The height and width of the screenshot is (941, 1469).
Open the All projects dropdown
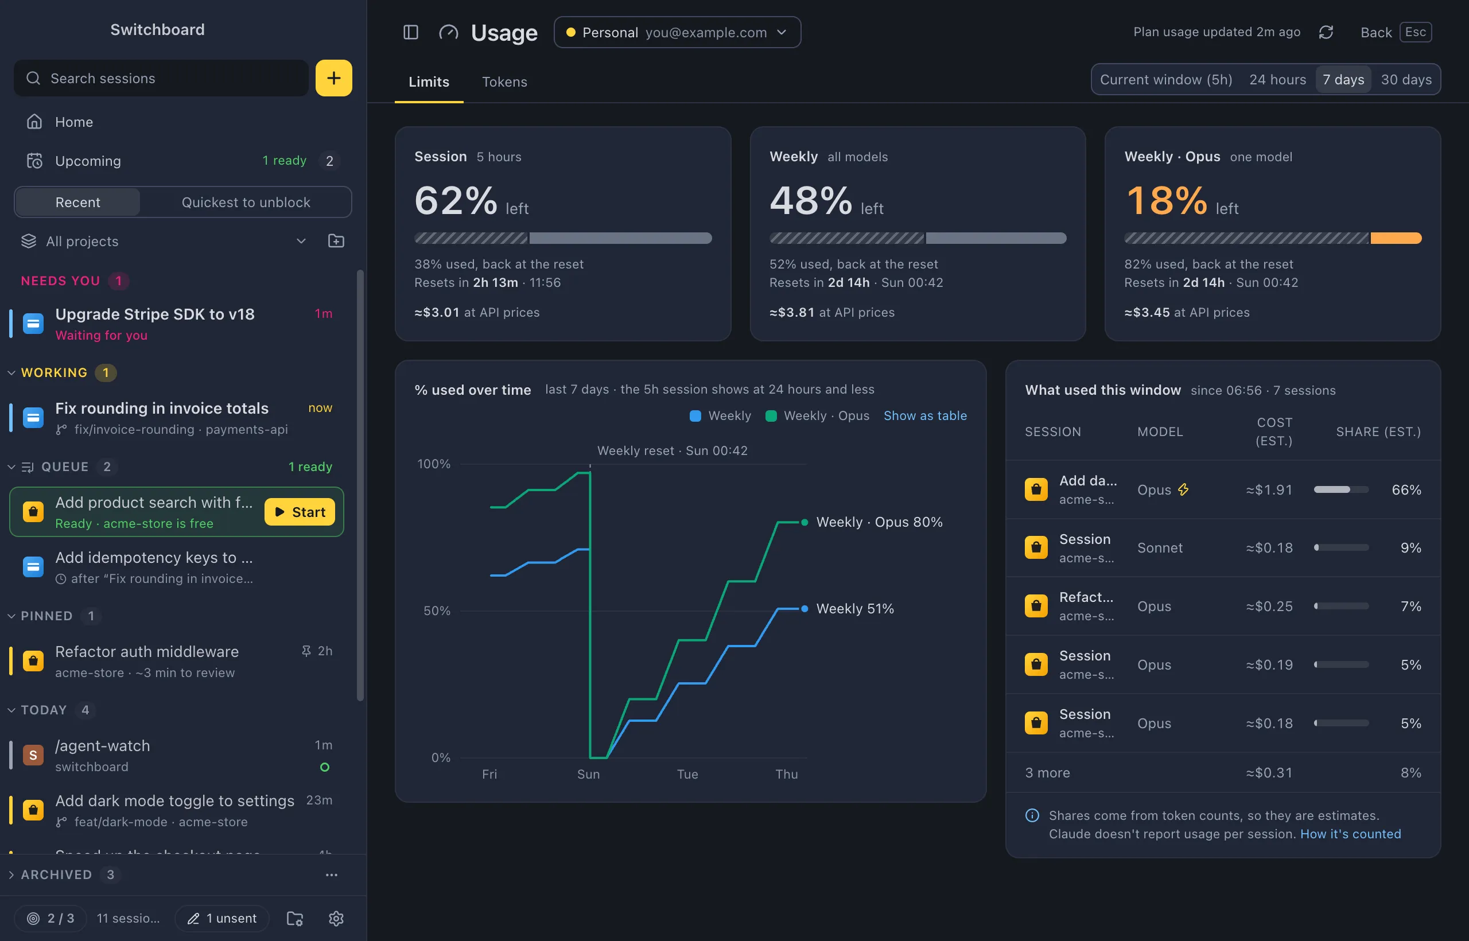click(x=164, y=242)
